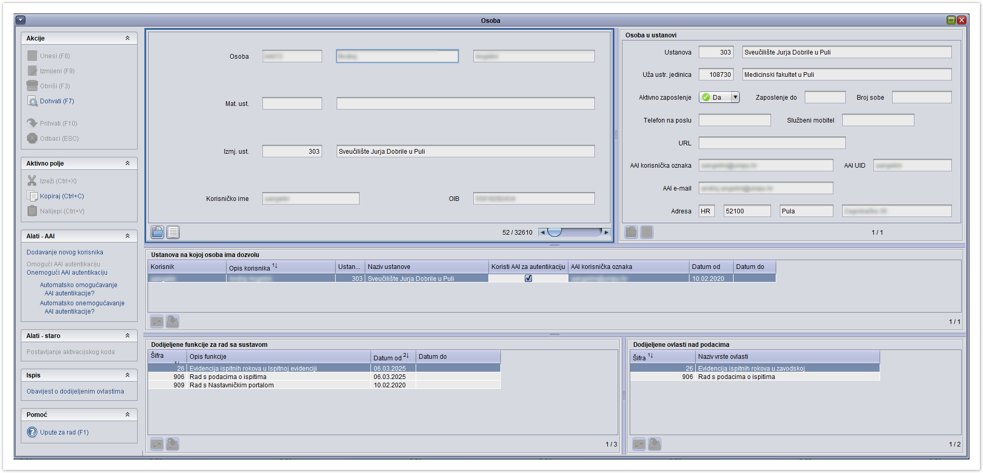
Task: Collapse the Alati - AAI panel
Action: [127, 236]
